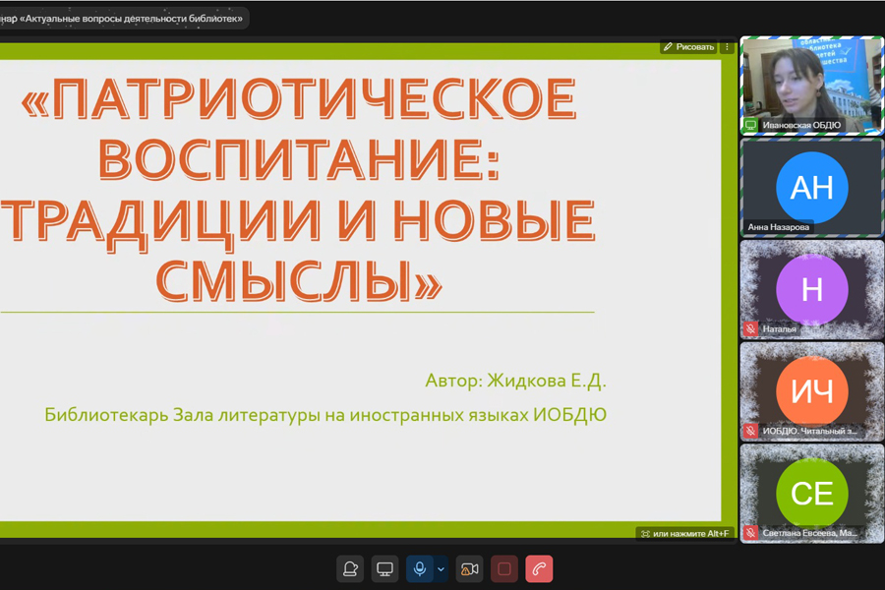The image size is (885, 590).
Task: Click the red square record button
Action: point(504,569)
